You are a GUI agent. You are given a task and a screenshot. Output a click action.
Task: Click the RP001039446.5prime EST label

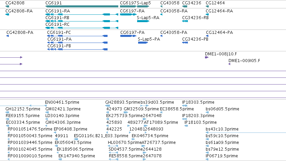30,143
